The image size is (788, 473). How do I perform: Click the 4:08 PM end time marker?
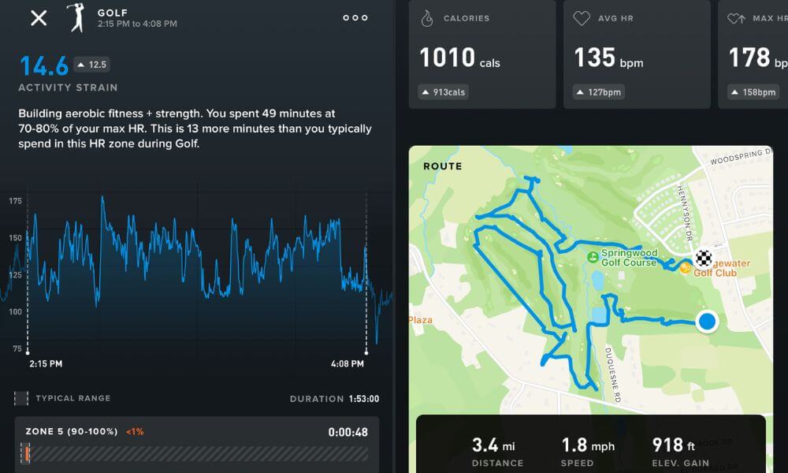click(x=346, y=363)
